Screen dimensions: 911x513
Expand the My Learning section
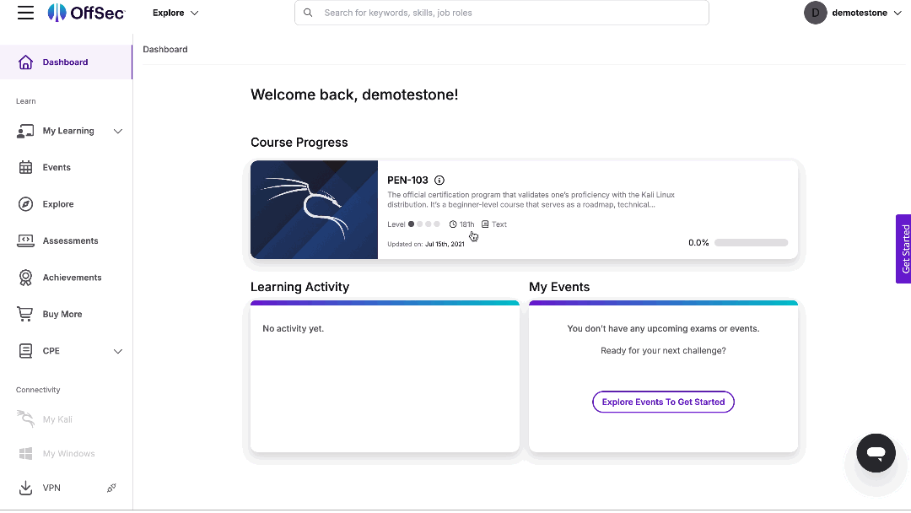(x=118, y=131)
